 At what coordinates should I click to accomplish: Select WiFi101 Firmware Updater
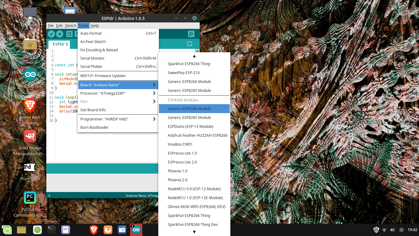(x=118, y=76)
